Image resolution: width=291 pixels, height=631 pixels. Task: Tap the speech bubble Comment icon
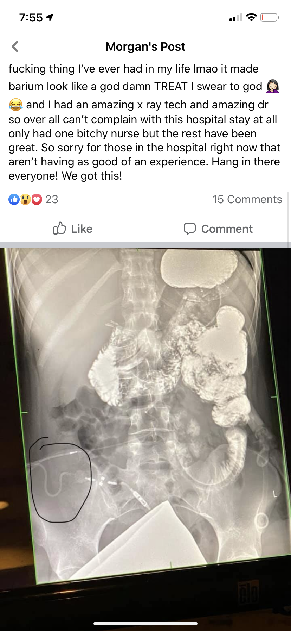pyautogui.click(x=190, y=229)
